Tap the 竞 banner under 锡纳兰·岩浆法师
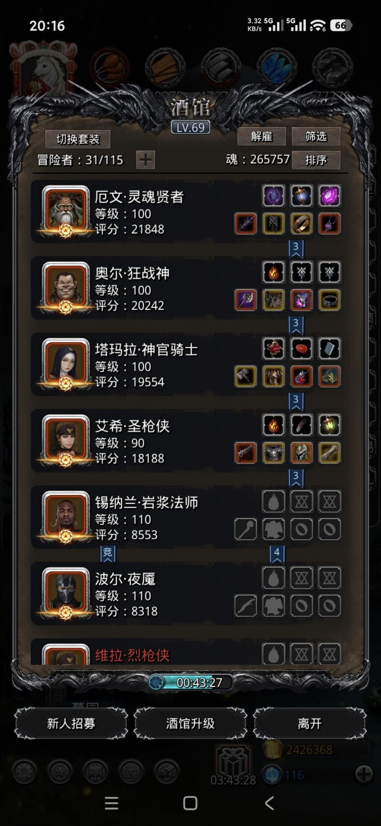 coord(108,553)
